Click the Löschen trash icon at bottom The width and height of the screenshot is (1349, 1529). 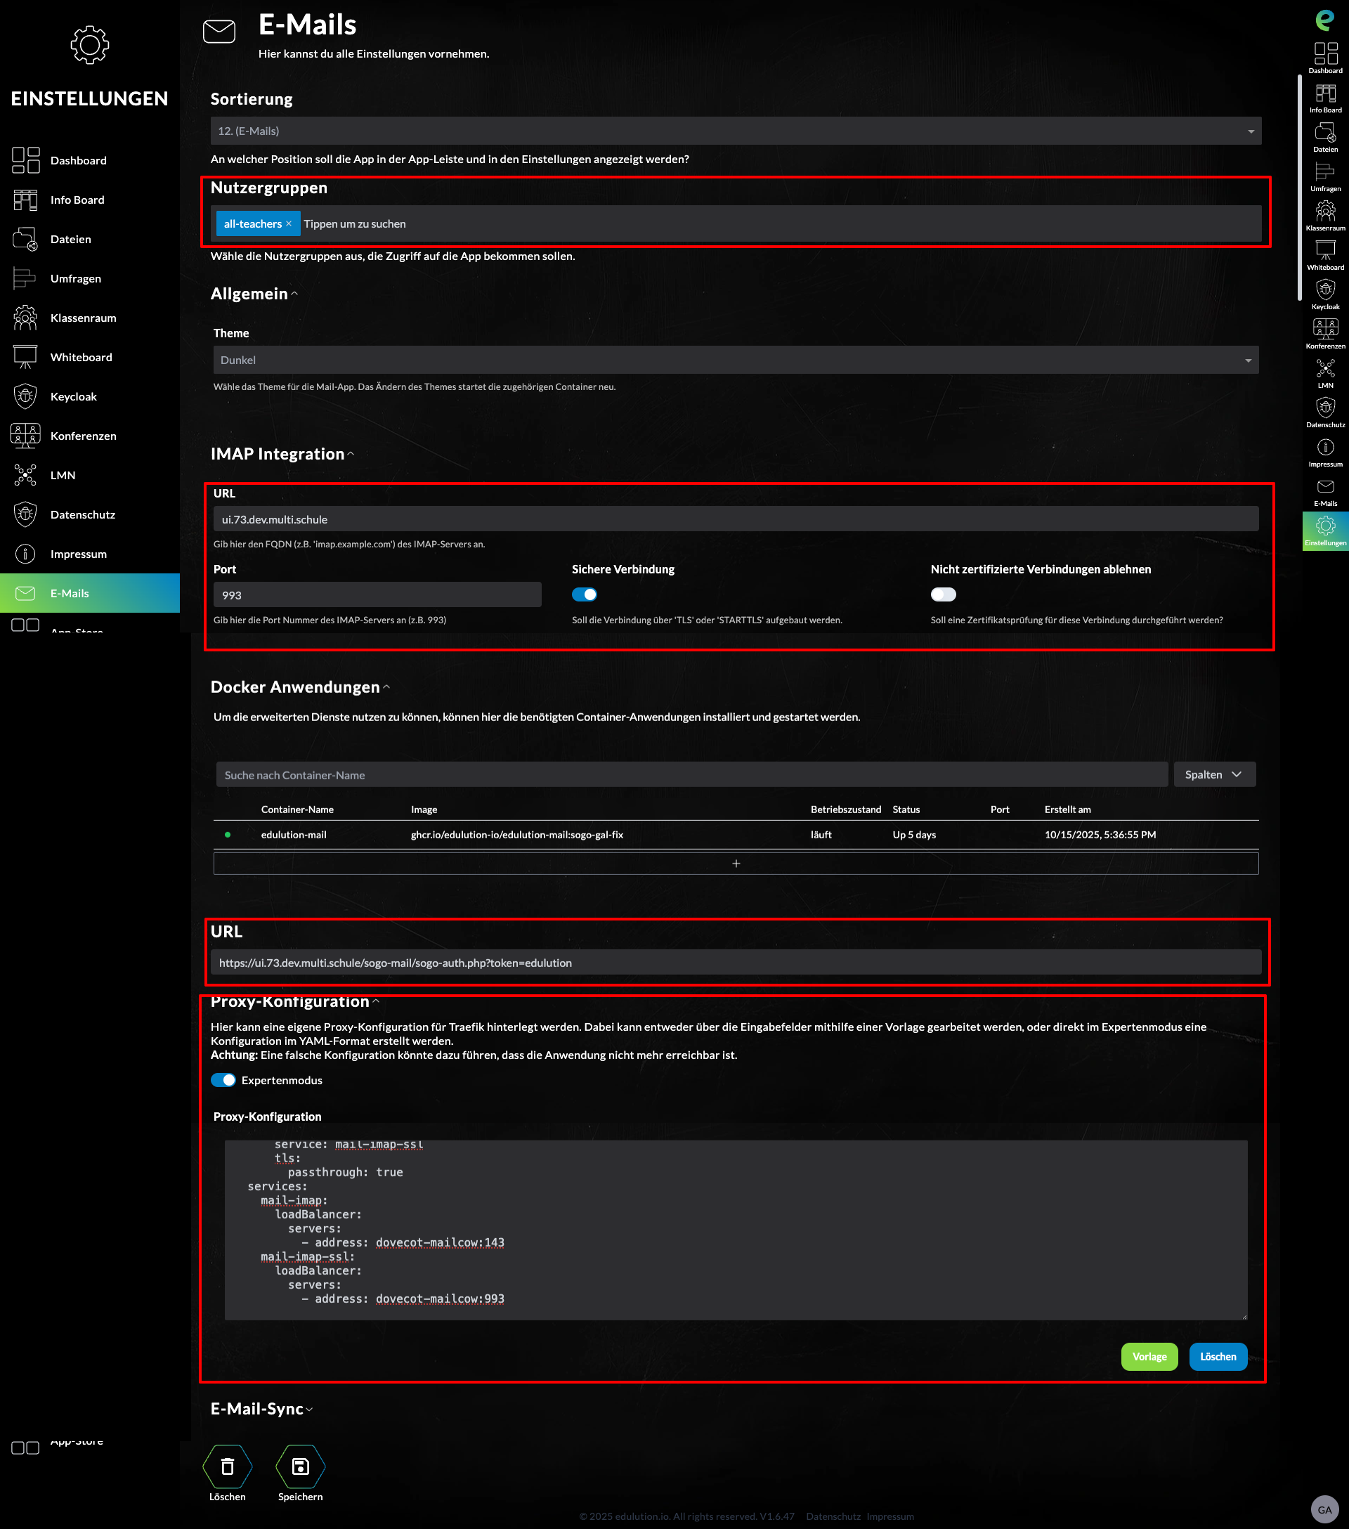point(228,1466)
